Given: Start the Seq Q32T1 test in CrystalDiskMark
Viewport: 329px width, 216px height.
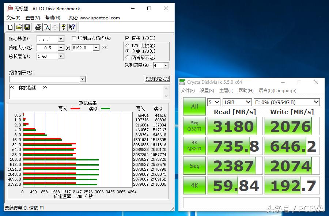Looking at the screenshot, I should pos(194,126).
